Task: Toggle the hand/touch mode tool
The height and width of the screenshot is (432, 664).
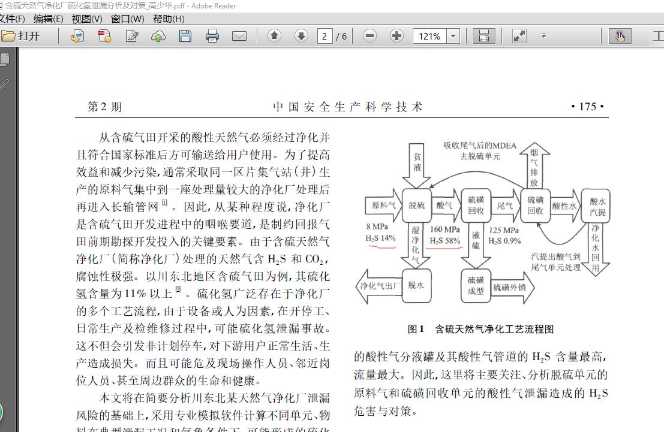Action: (x=620, y=36)
